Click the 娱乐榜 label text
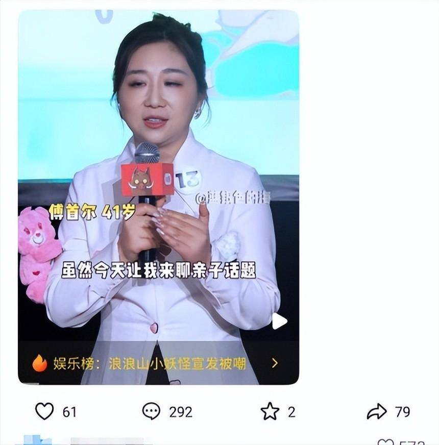The width and height of the screenshot is (439, 445). coord(74,363)
